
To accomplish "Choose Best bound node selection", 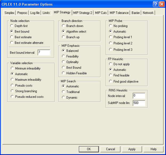I will 20,32.
